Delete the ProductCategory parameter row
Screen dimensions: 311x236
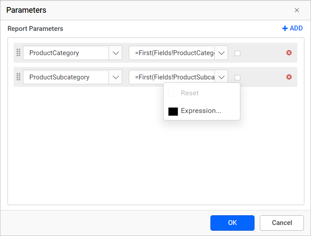(289, 53)
